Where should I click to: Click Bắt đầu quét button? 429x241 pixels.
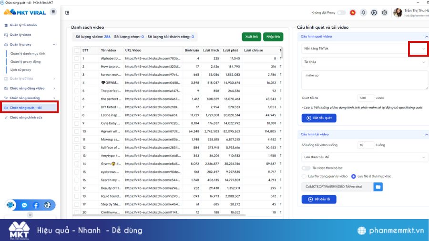point(319,118)
